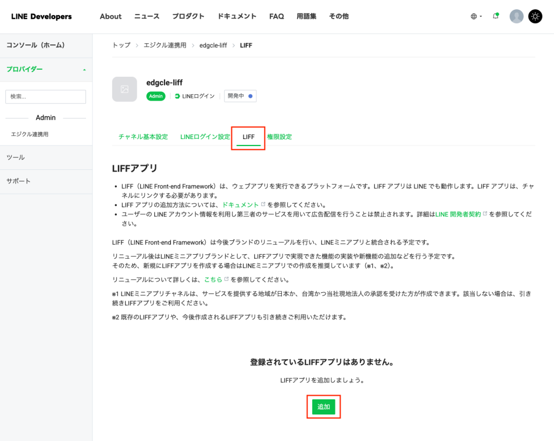This screenshot has width=554, height=441.
Task: Open the こちら renewal details link
Action: [x=213, y=280]
